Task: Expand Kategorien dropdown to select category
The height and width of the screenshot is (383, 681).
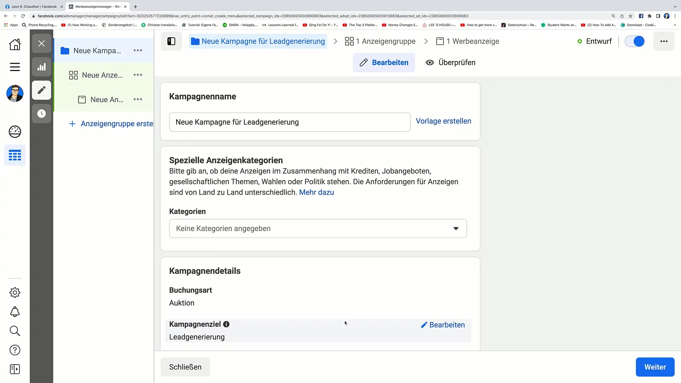Action: click(318, 228)
